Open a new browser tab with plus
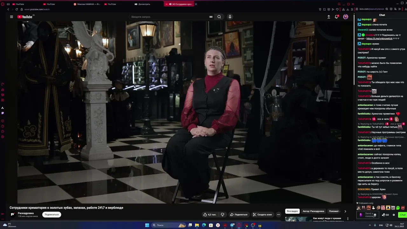The width and height of the screenshot is (407, 229). [x=196, y=4]
